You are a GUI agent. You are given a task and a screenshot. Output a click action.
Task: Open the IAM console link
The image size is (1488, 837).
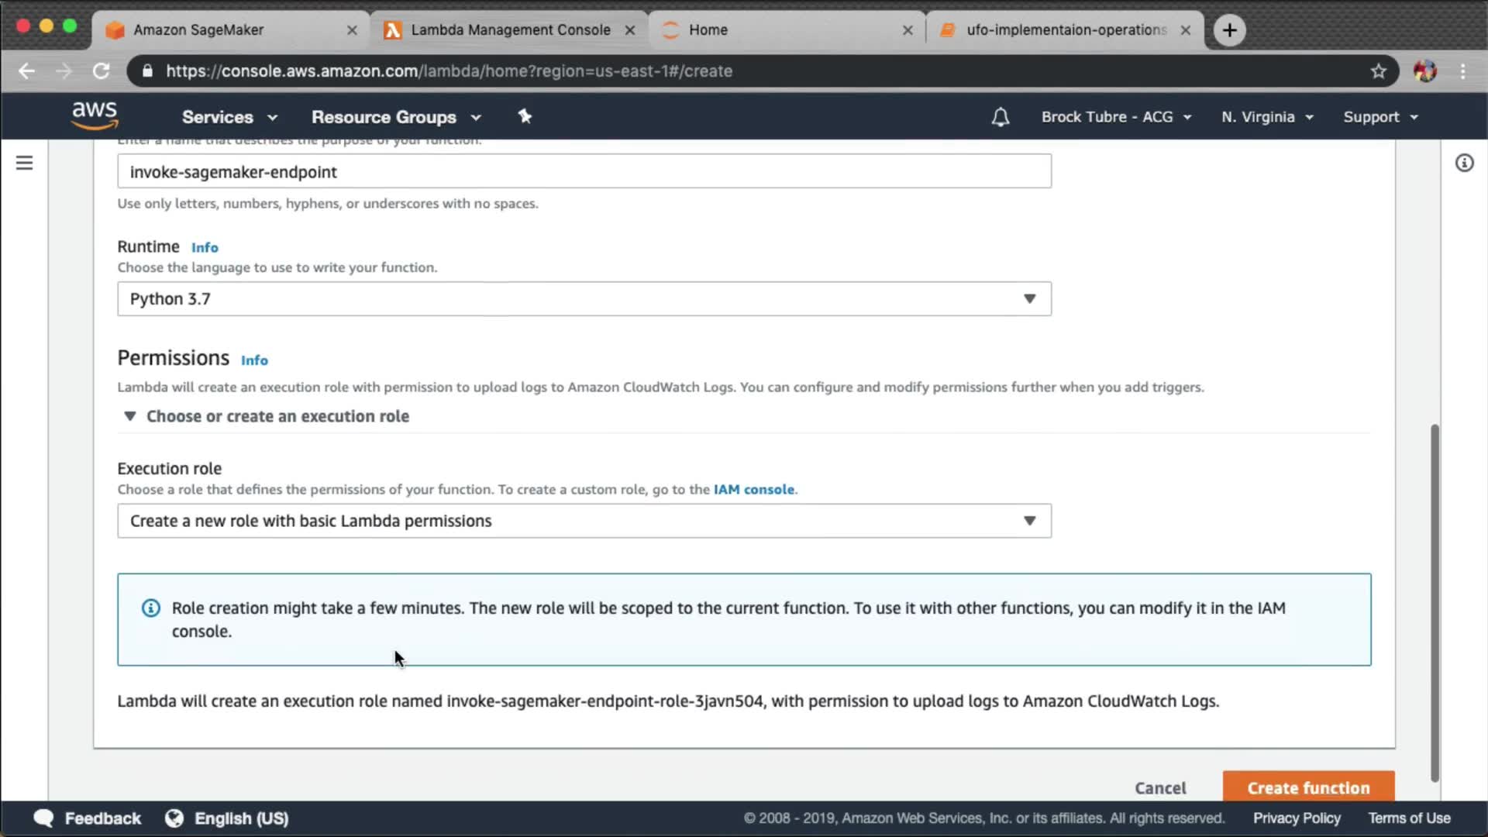[x=753, y=490]
